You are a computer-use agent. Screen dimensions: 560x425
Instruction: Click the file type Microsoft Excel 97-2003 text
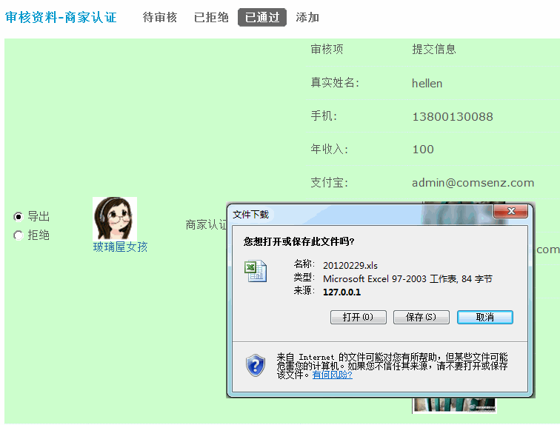click(x=407, y=278)
